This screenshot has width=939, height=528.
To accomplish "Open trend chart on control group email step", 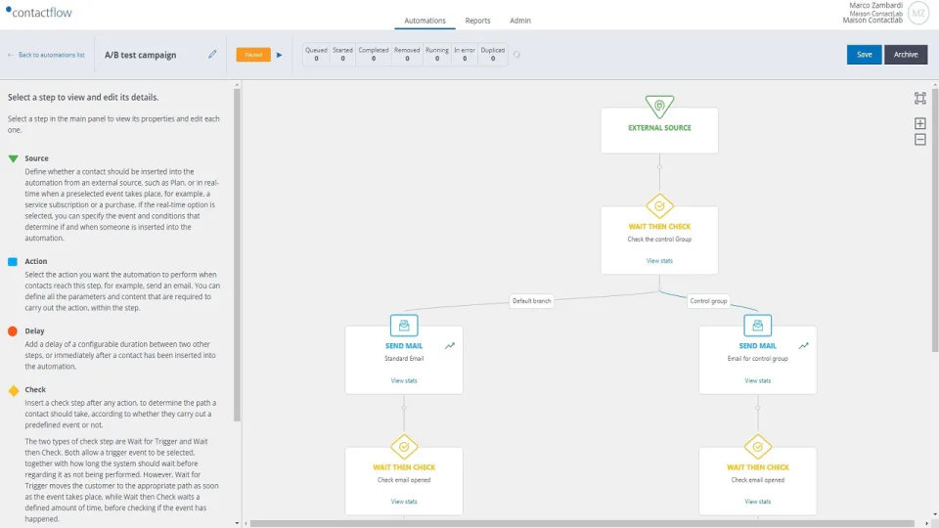I will (804, 345).
